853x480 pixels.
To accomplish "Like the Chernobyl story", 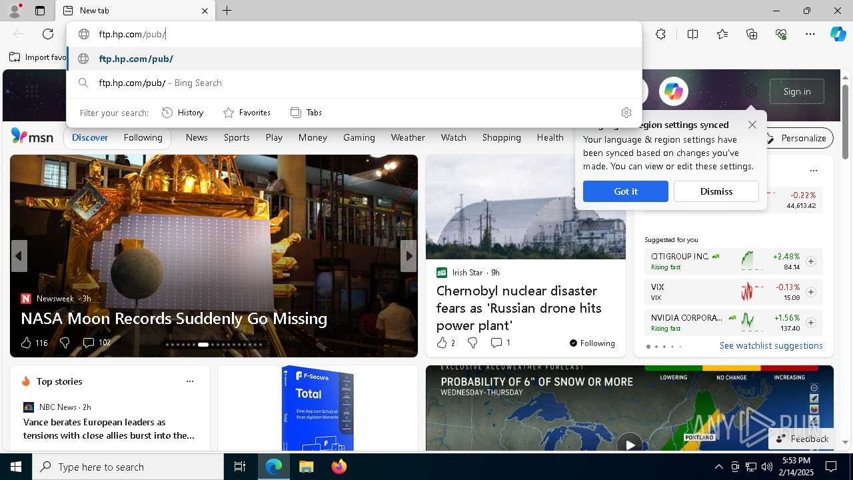I will (x=441, y=343).
